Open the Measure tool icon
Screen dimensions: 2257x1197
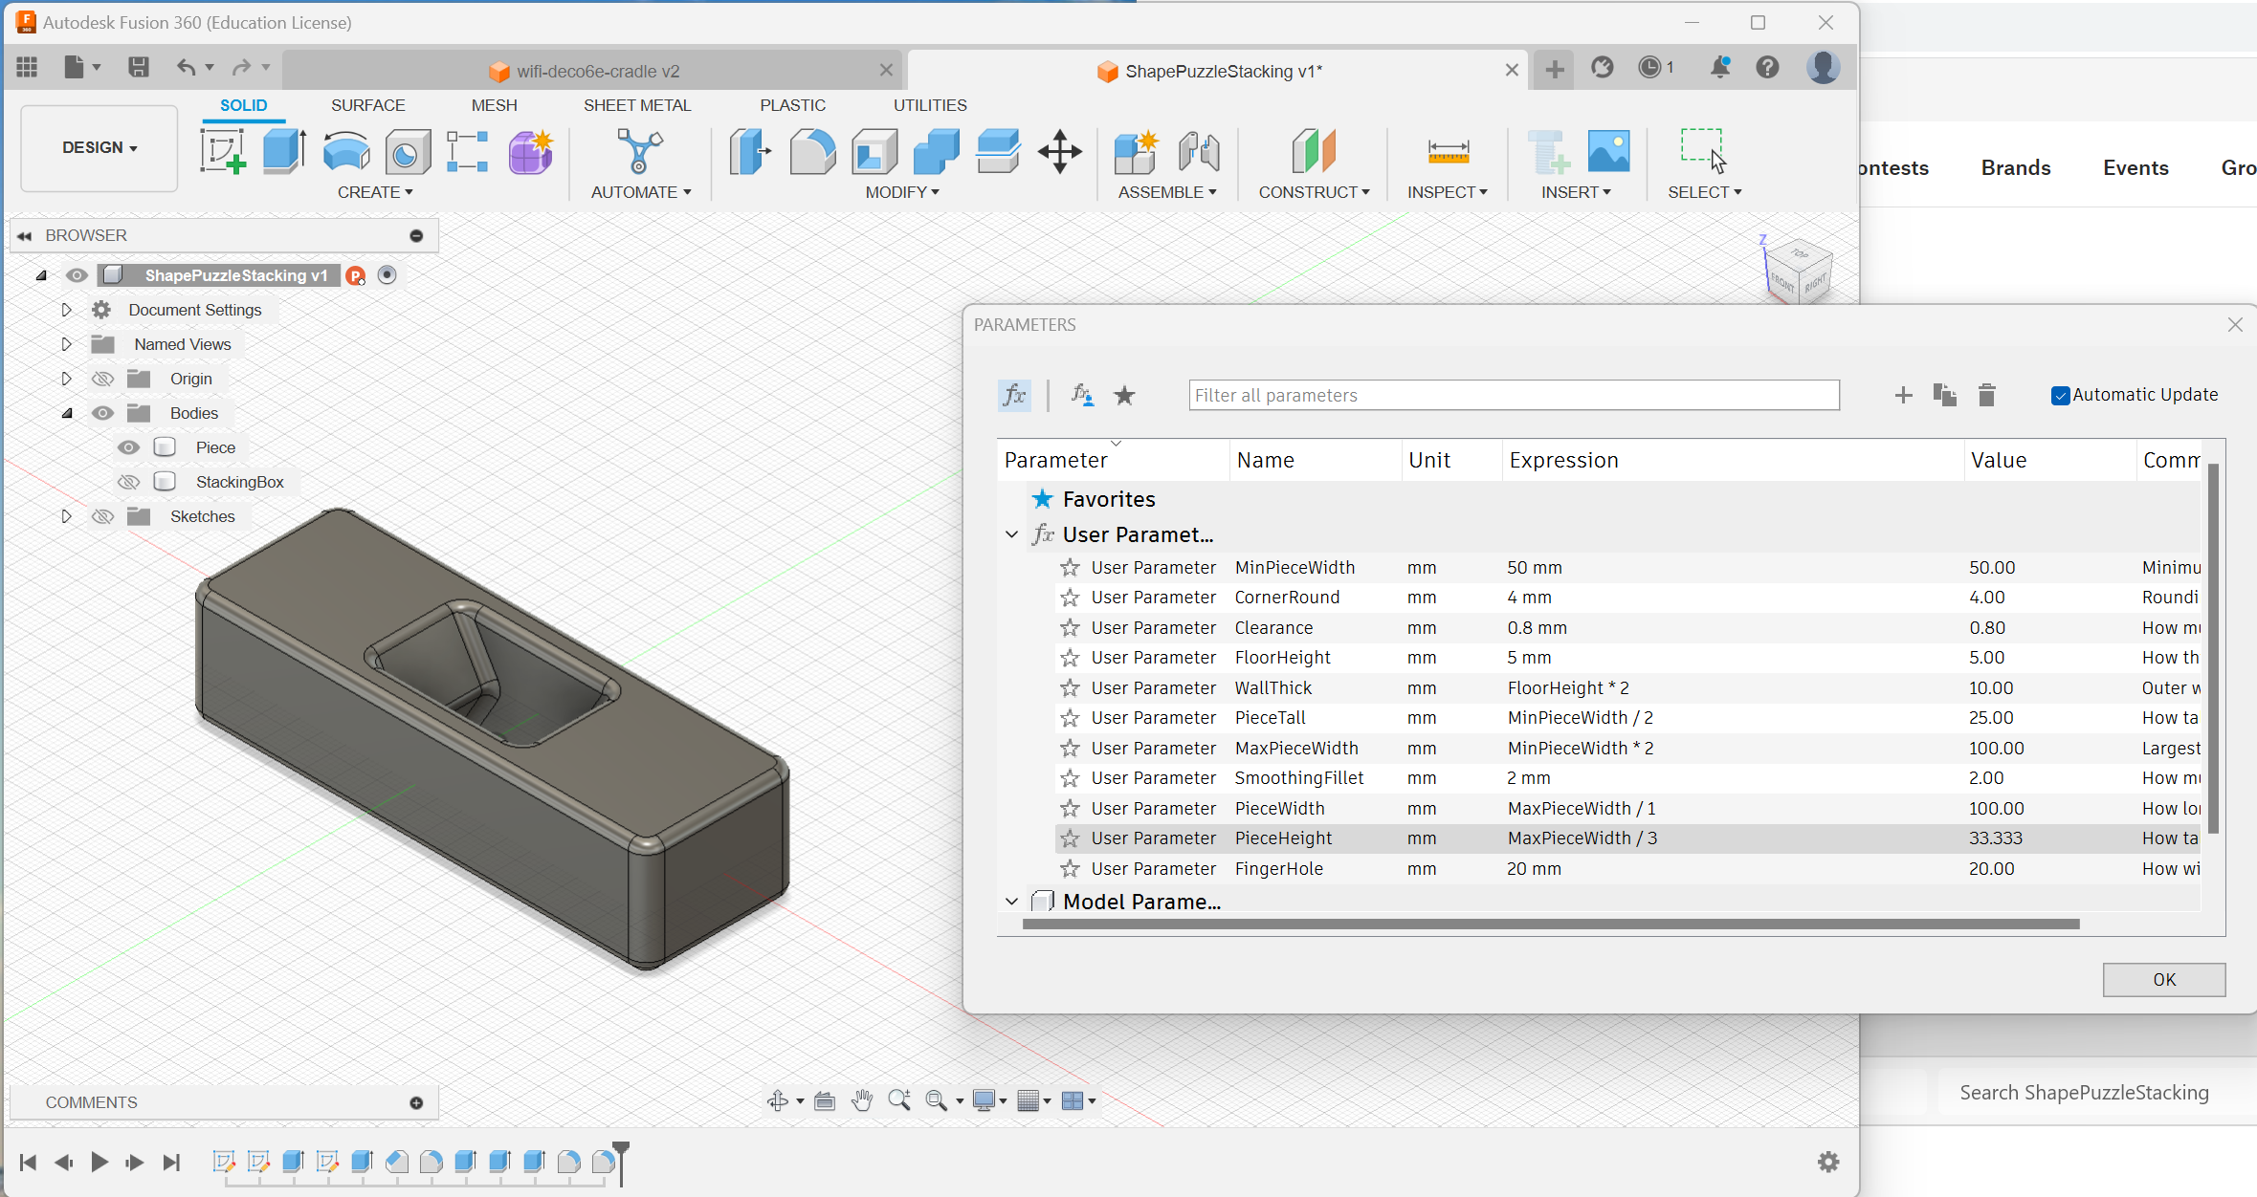tap(1448, 151)
